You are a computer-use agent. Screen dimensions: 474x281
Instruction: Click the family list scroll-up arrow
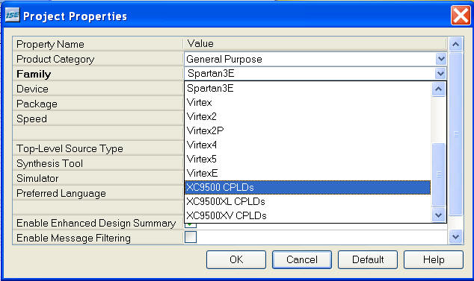click(x=438, y=89)
